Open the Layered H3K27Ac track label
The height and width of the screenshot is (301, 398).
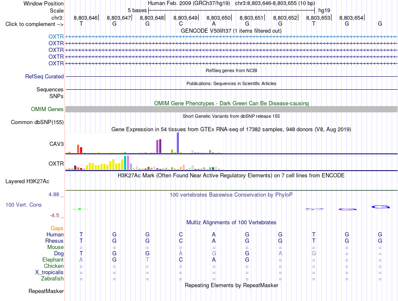[x=27, y=182]
